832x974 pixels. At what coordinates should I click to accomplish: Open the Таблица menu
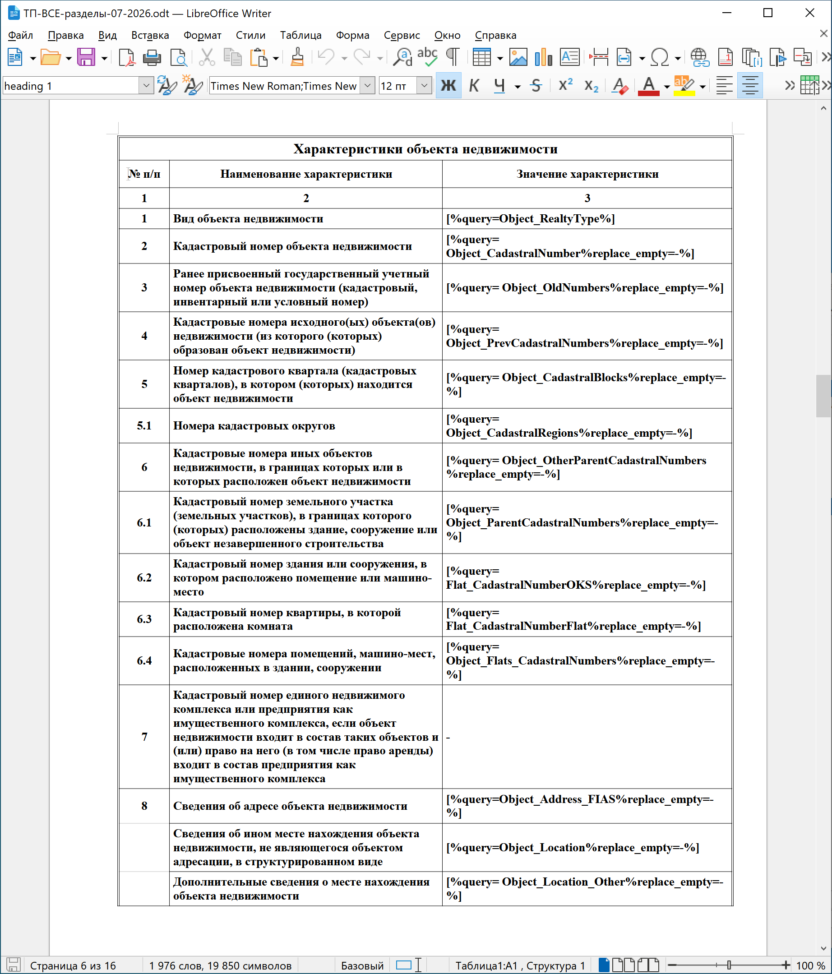click(x=301, y=35)
